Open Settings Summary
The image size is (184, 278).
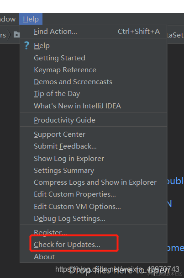point(94,171)
